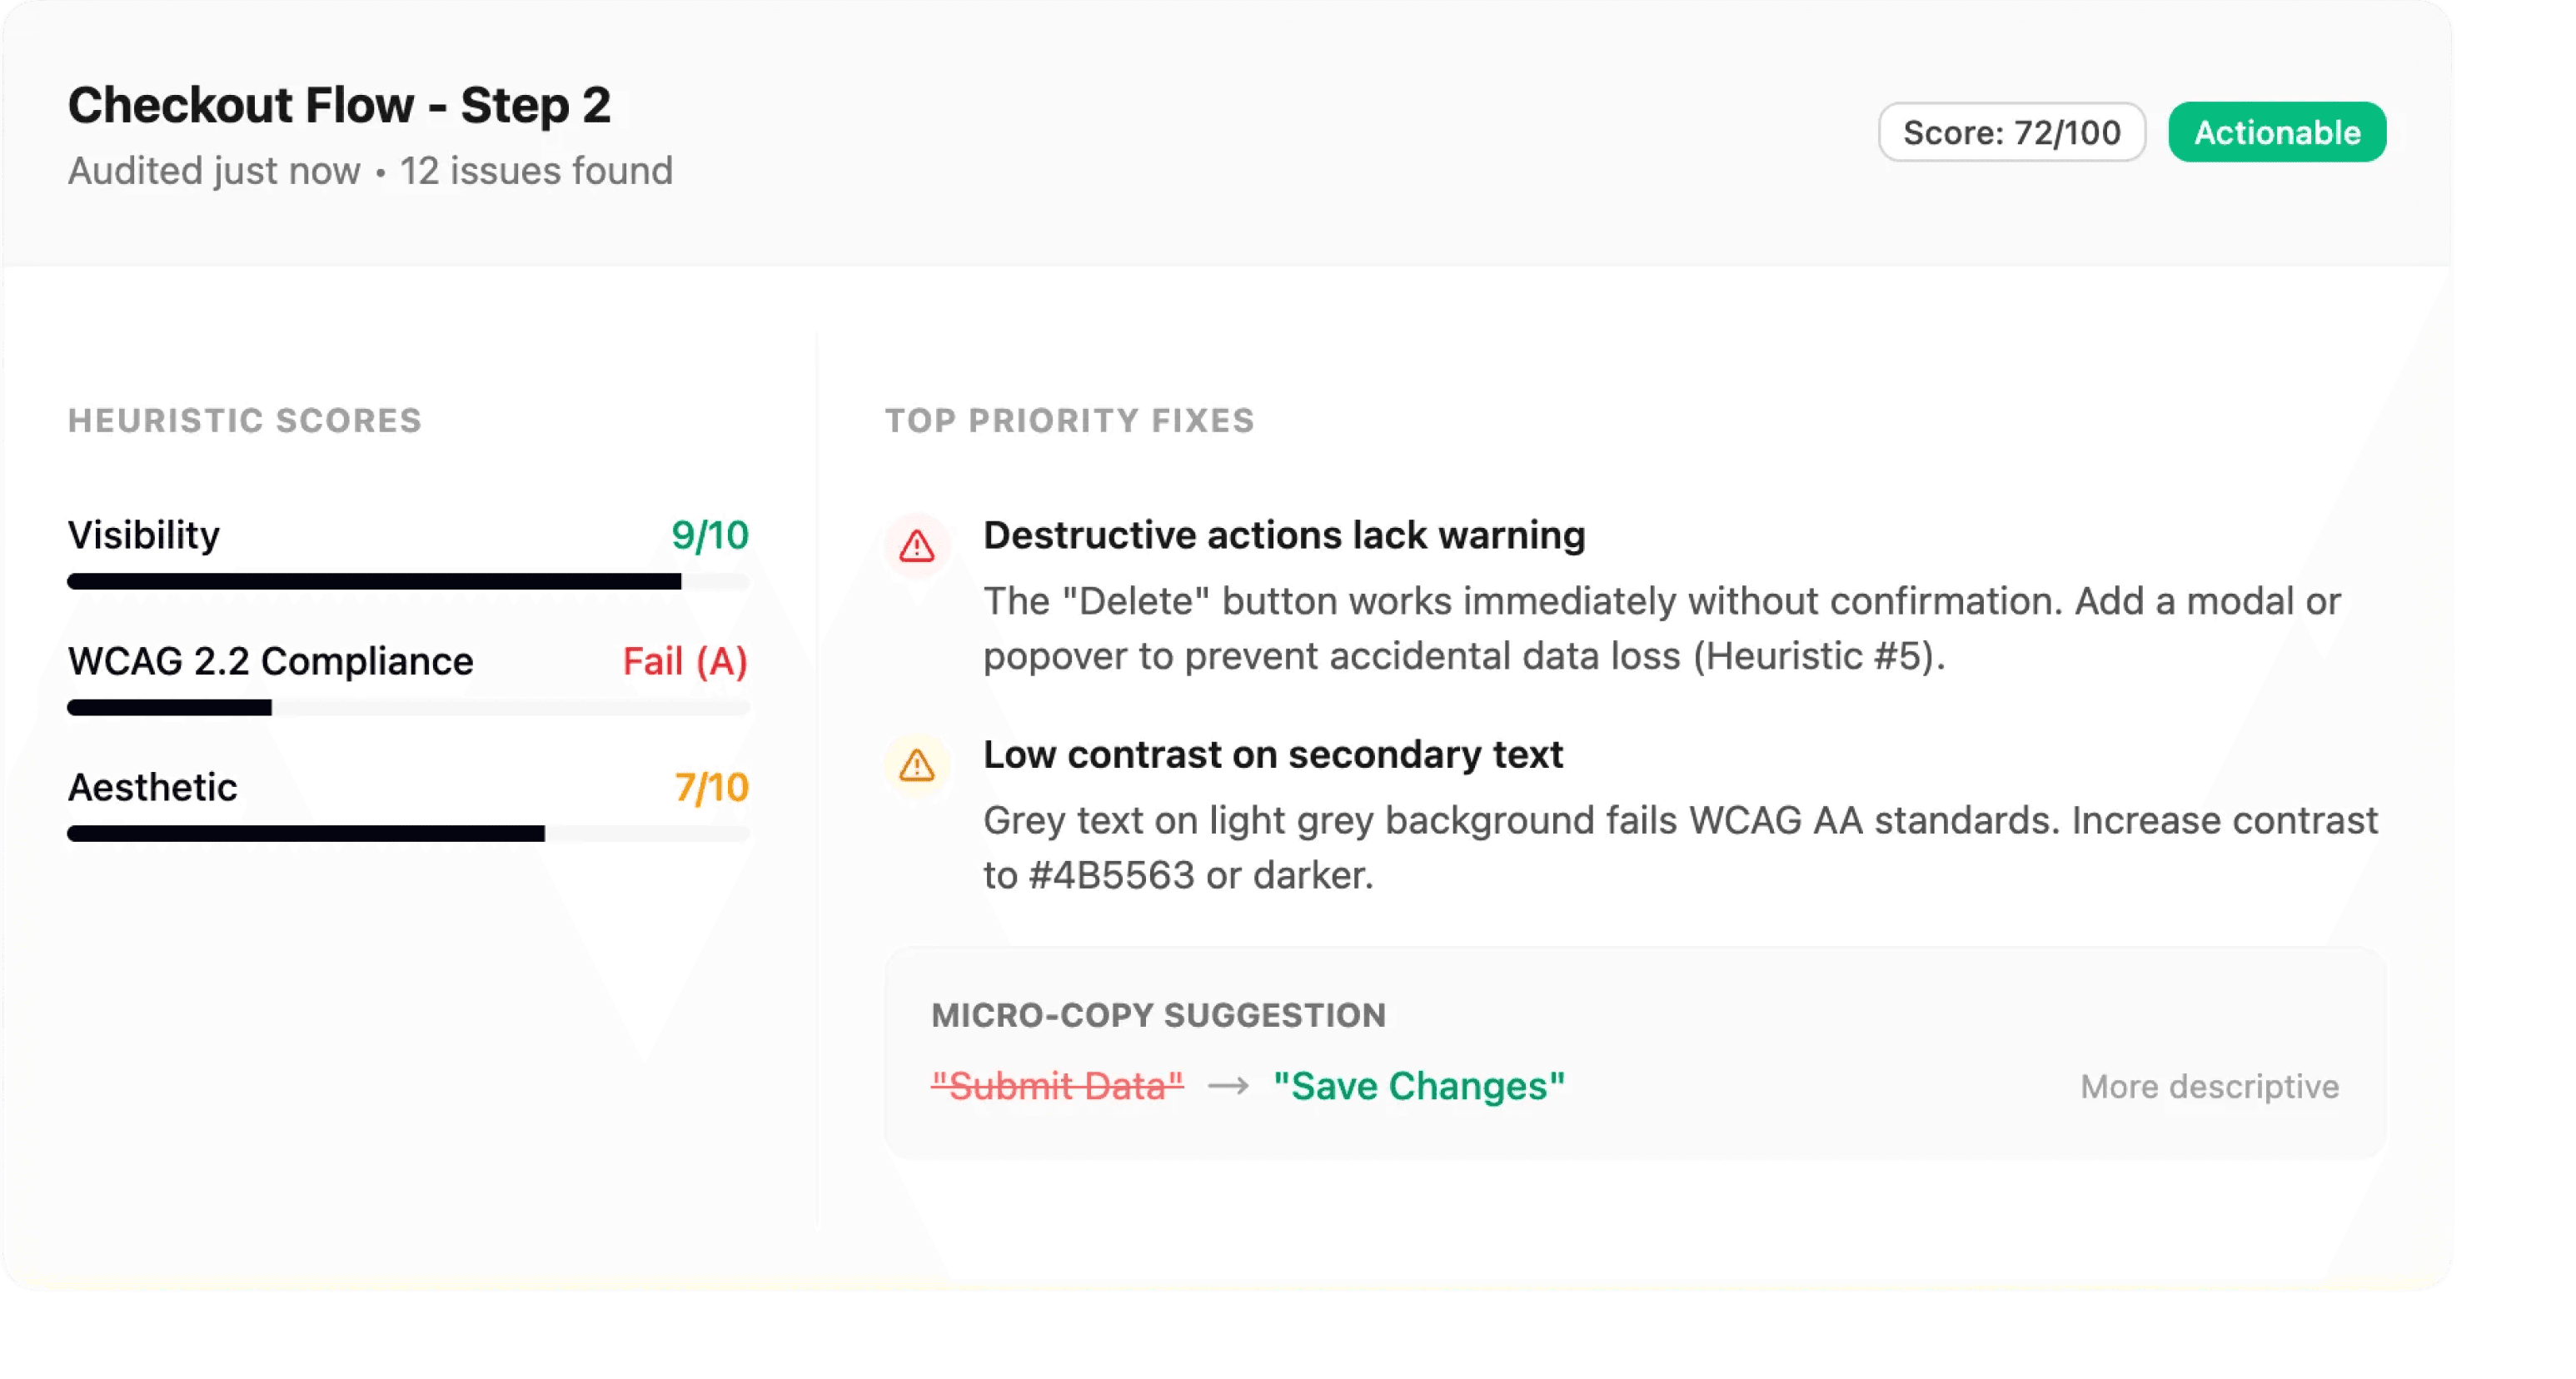This screenshot has width=2576, height=1379.
Task: Click the Micro-Copy Suggestion card heading
Action: (1158, 1015)
